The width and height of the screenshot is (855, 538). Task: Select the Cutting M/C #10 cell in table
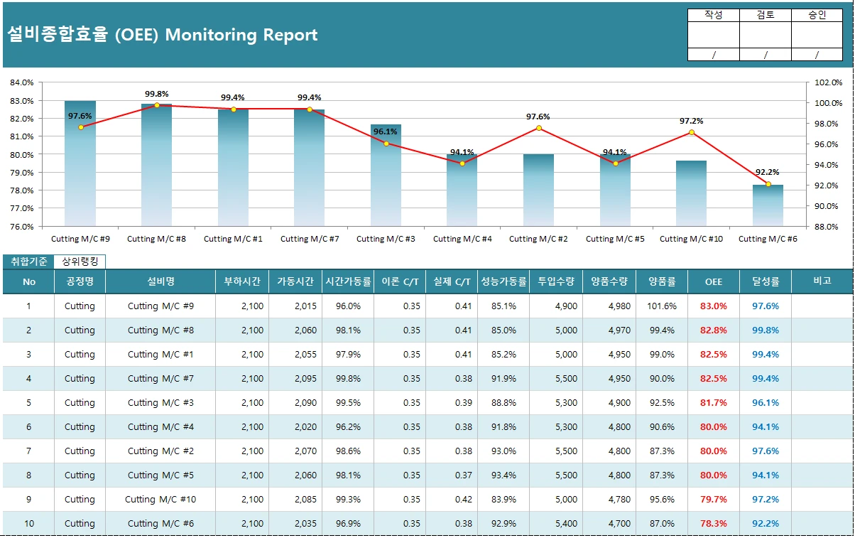click(160, 500)
